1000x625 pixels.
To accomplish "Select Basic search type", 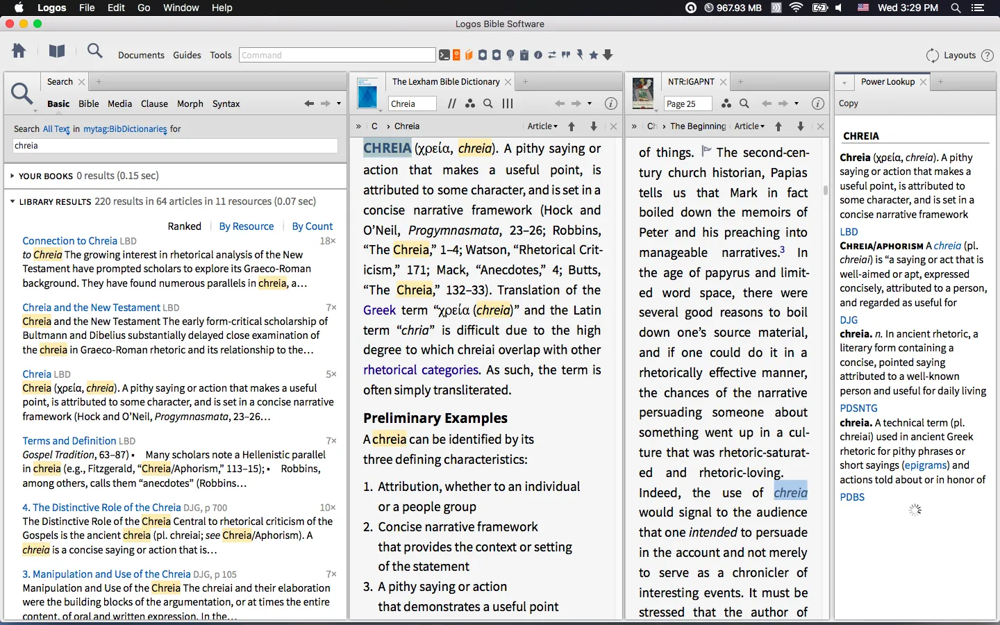I will tap(58, 103).
